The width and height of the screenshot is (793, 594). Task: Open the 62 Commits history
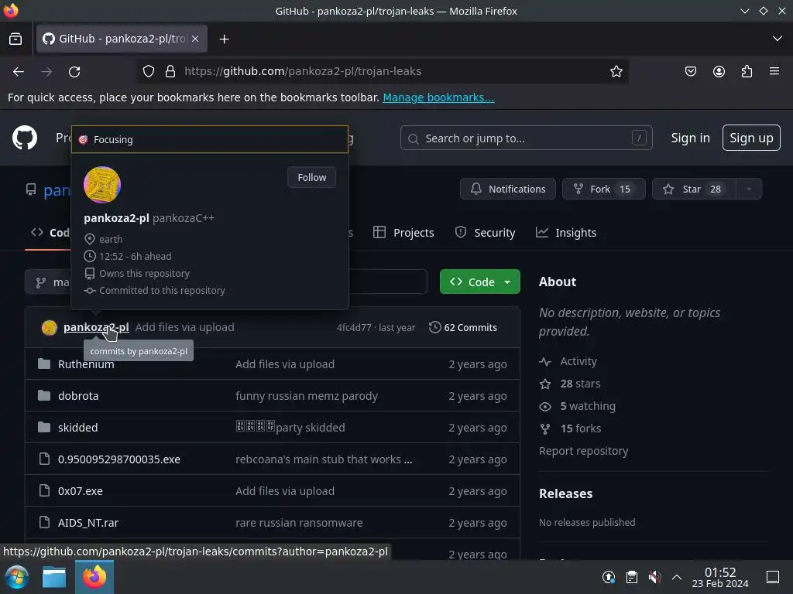(x=463, y=327)
